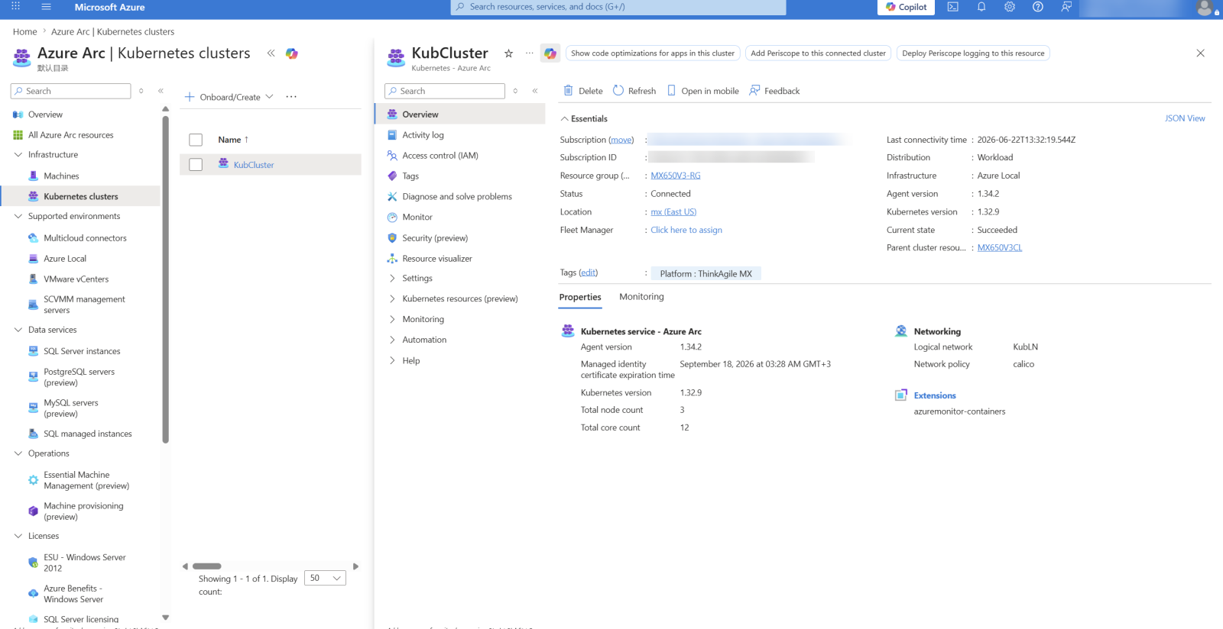The height and width of the screenshot is (629, 1223).
Task: Open the Help question mark icon
Action: click(x=1038, y=7)
